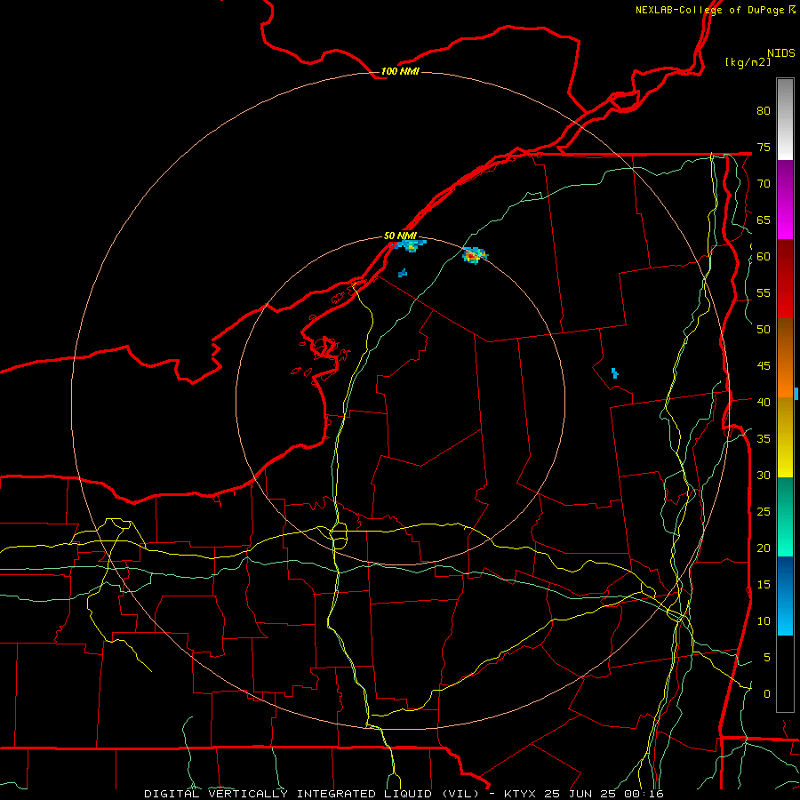Click the color scale value 70
This screenshot has height=800, width=800.
pos(764,184)
